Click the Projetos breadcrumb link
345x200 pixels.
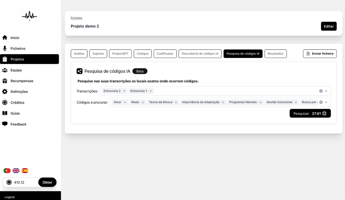[x=76, y=18]
